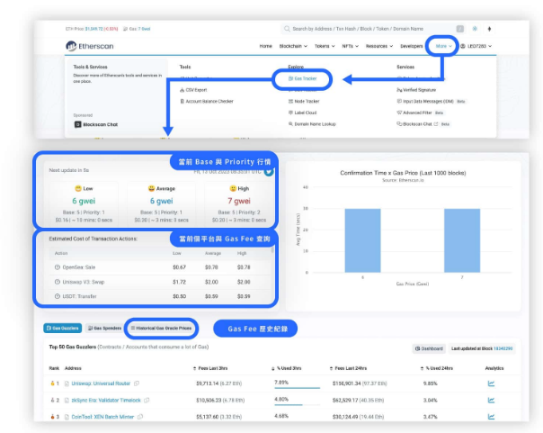Open CoinTool: XEN Batch Minter link
Image resolution: width=543 pixels, height=433 pixels.
[x=102, y=417]
